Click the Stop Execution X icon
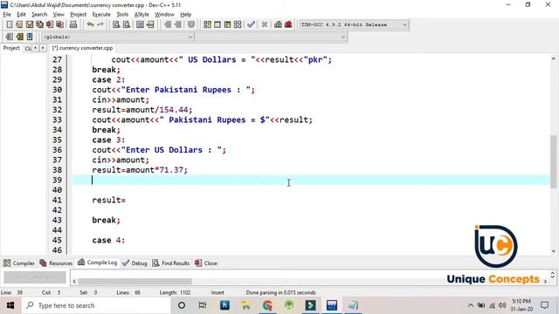The height and width of the screenshot is (314, 559). point(265,24)
